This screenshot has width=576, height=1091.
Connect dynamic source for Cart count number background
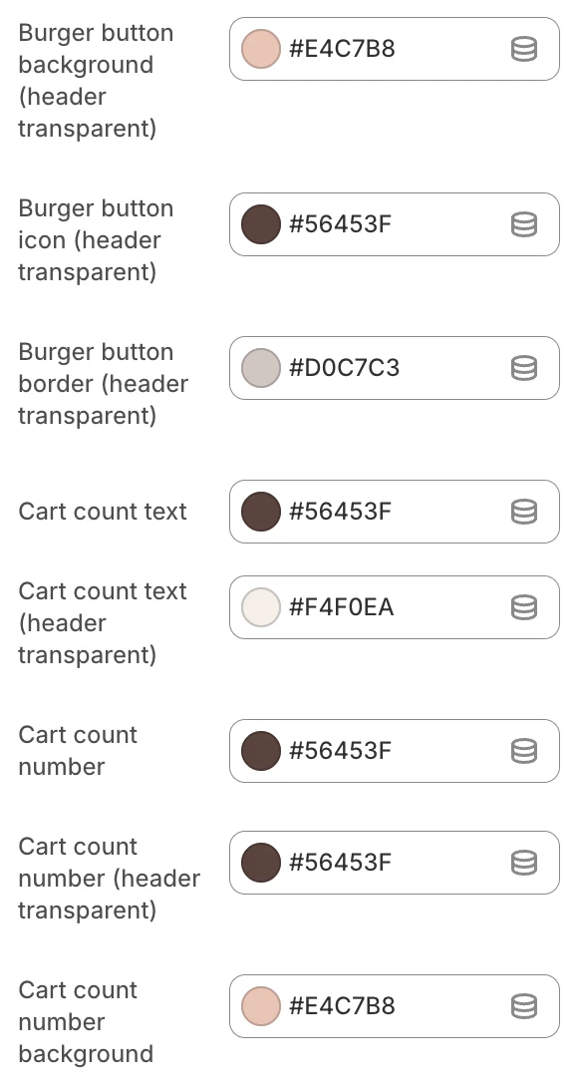point(524,1006)
